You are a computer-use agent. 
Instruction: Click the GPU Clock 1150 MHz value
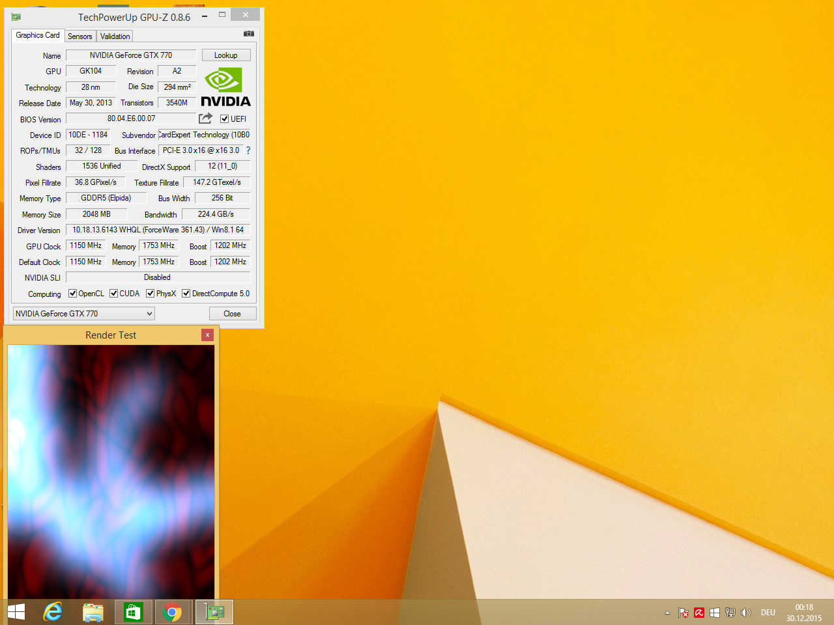pos(85,245)
